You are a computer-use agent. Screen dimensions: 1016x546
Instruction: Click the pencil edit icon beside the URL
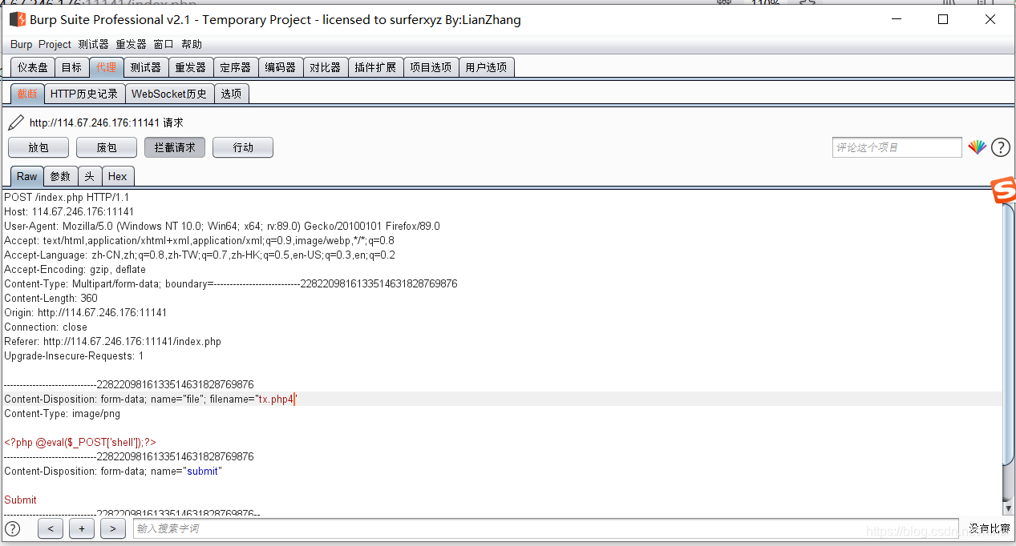click(16, 122)
